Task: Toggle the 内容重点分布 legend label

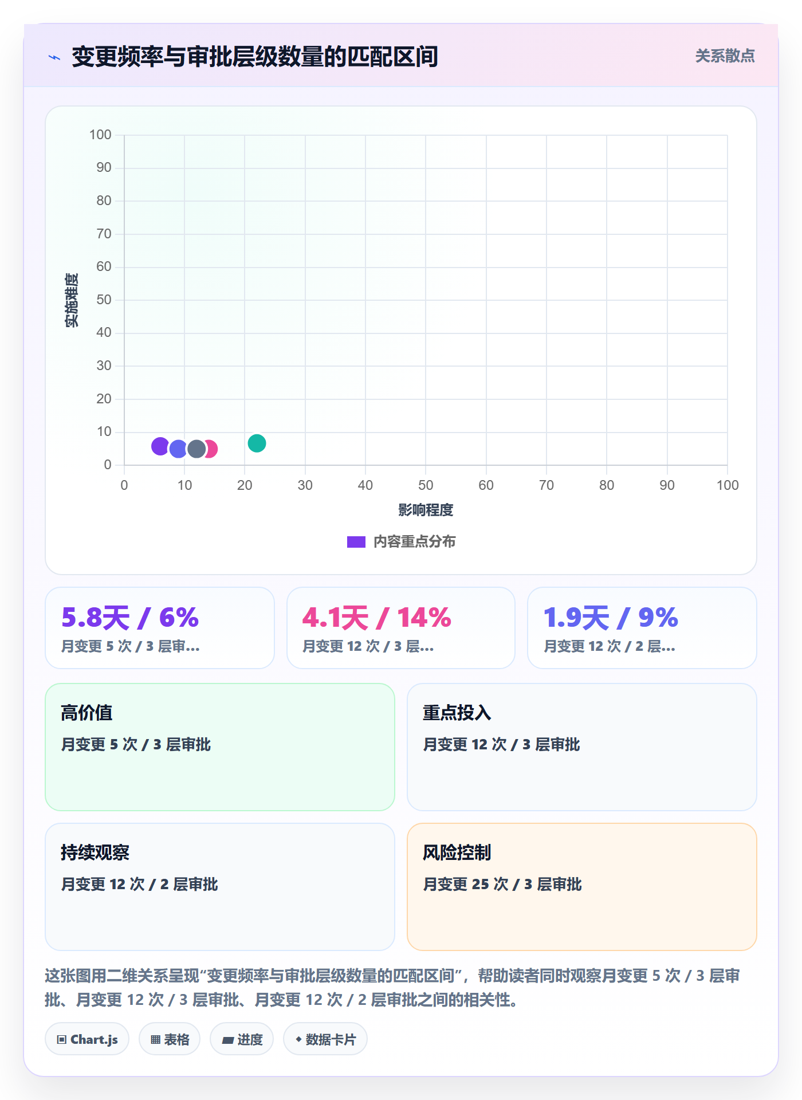Action: [414, 542]
